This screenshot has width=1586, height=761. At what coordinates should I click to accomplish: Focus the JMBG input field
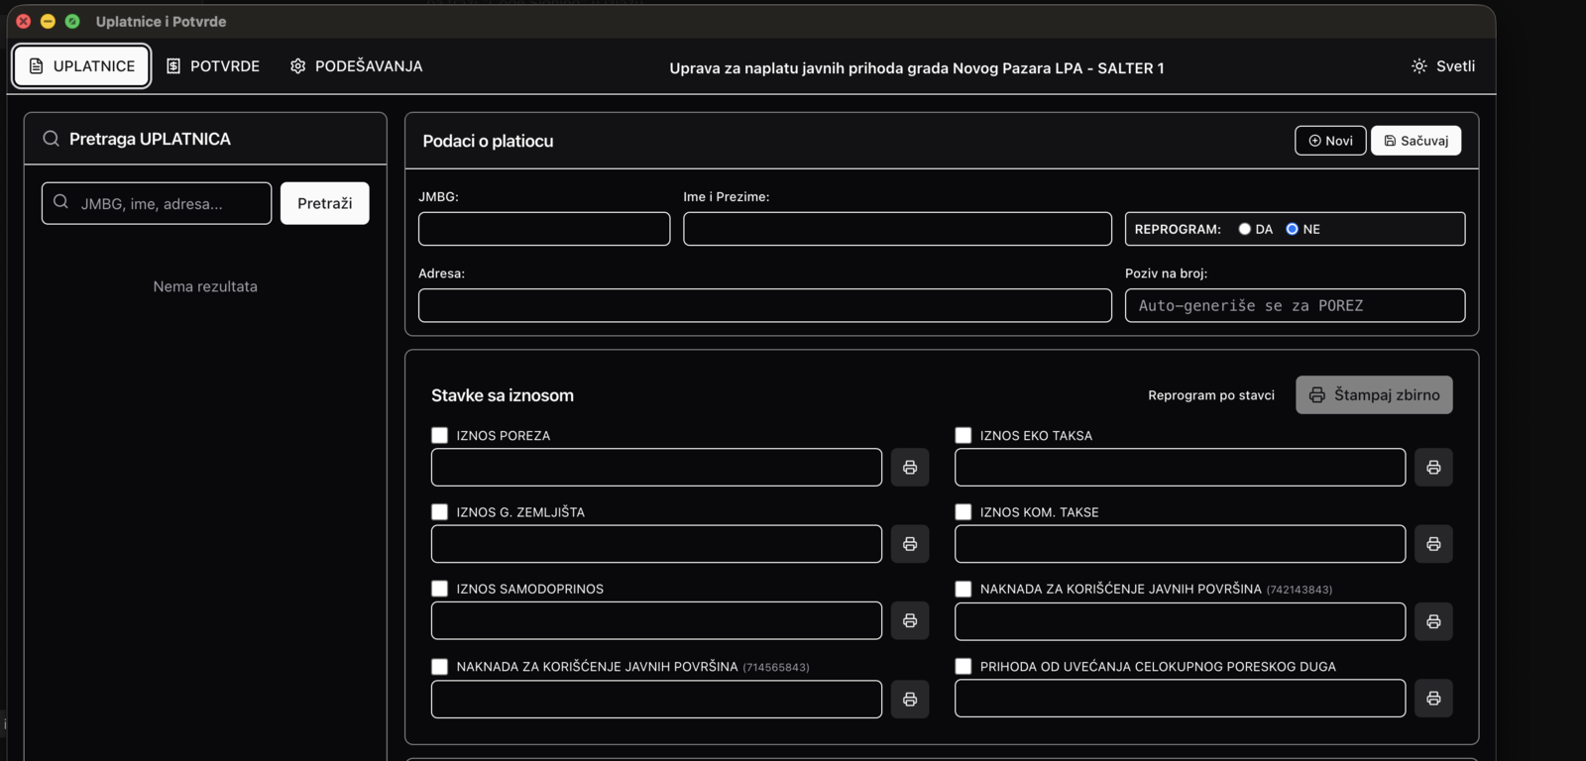[544, 229]
